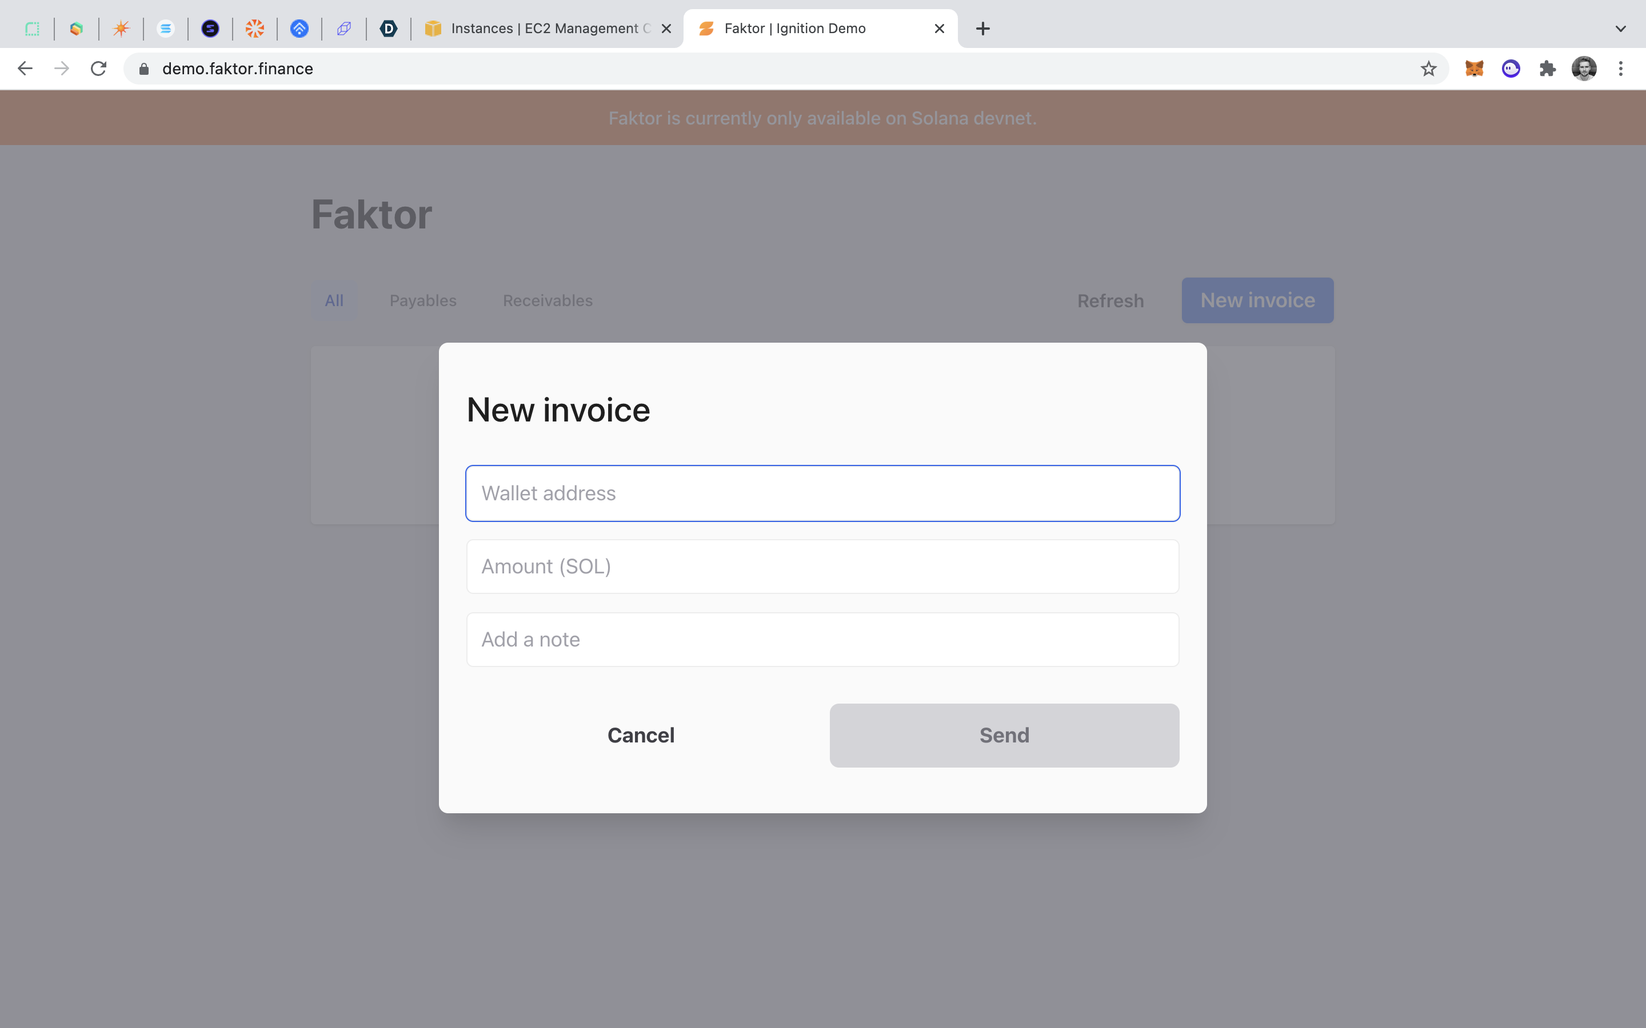The image size is (1646, 1028).
Task: Switch to the Instances EC2 Management tab
Action: click(x=544, y=29)
